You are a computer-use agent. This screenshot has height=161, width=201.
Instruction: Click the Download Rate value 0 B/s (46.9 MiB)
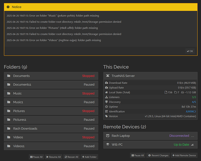coord(187,83)
